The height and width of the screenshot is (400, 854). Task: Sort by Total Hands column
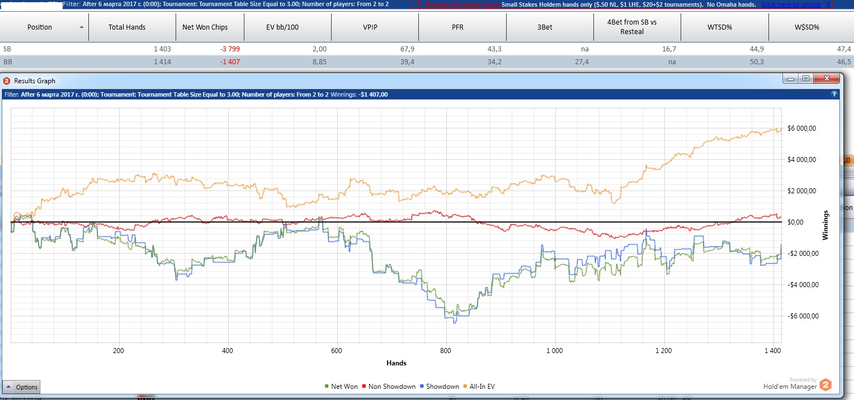point(127,27)
